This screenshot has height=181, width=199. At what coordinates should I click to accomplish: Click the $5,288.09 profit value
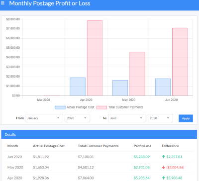pos(142,157)
